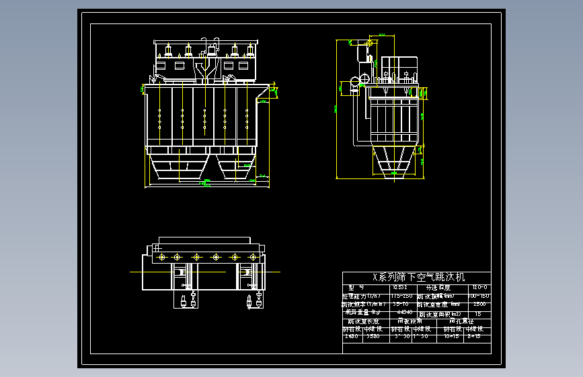Click the title text X系列筛下空气跳汰机
This screenshot has width=583, height=377.
click(419, 277)
